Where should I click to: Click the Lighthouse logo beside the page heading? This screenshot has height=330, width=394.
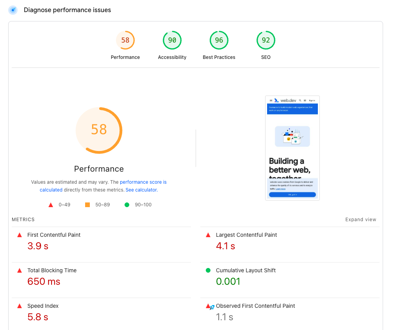tap(13, 10)
